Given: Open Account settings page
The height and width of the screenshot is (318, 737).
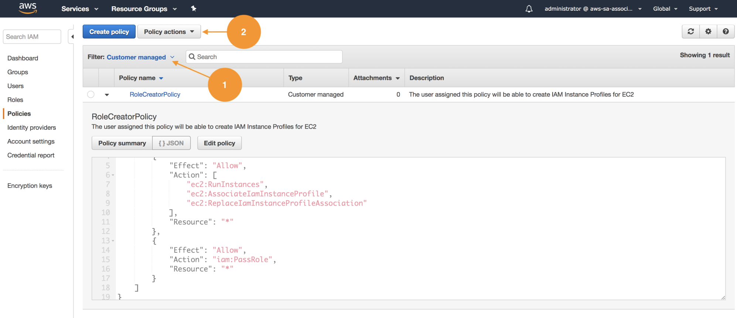Looking at the screenshot, I should tap(31, 141).
